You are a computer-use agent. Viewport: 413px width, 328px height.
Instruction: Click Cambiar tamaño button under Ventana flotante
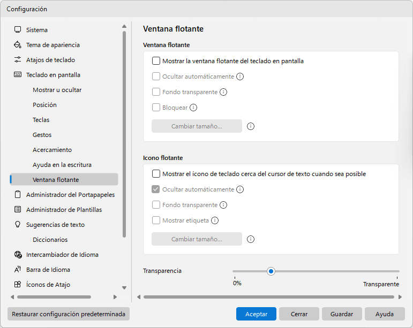[x=197, y=126]
